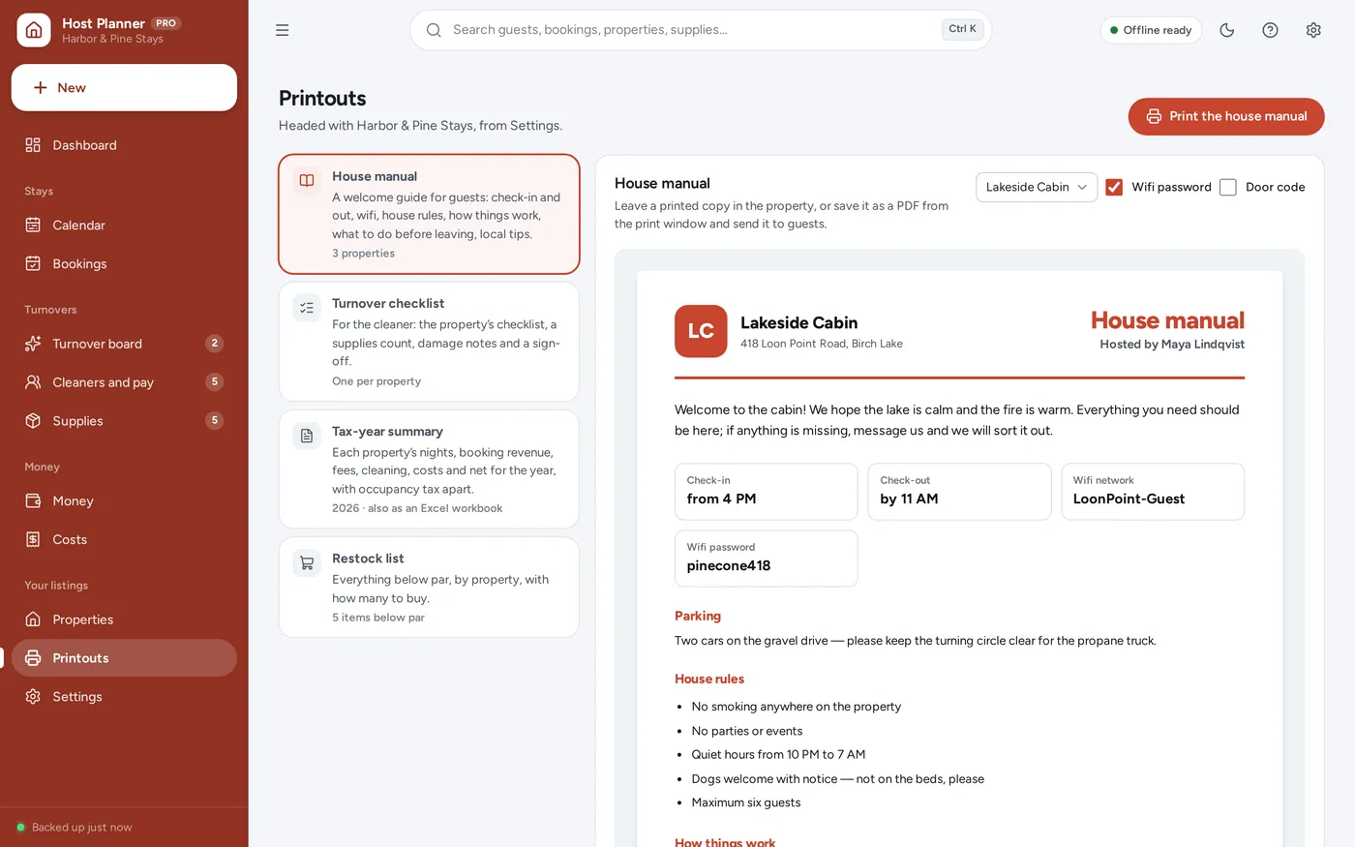Click the Properties house icon in the sidebar

pyautogui.click(x=33, y=620)
